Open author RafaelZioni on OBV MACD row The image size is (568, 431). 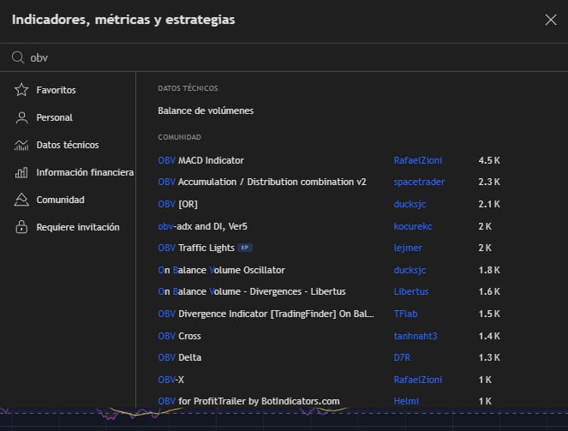[x=418, y=160]
